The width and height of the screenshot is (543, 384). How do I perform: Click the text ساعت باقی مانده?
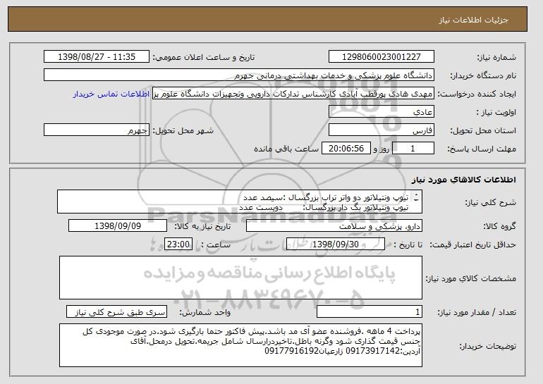point(286,149)
